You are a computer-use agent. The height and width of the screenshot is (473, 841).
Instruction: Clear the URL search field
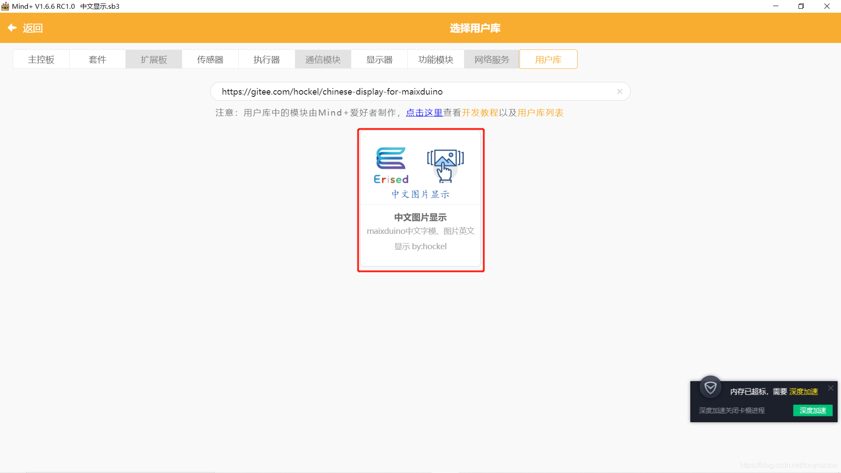619,92
